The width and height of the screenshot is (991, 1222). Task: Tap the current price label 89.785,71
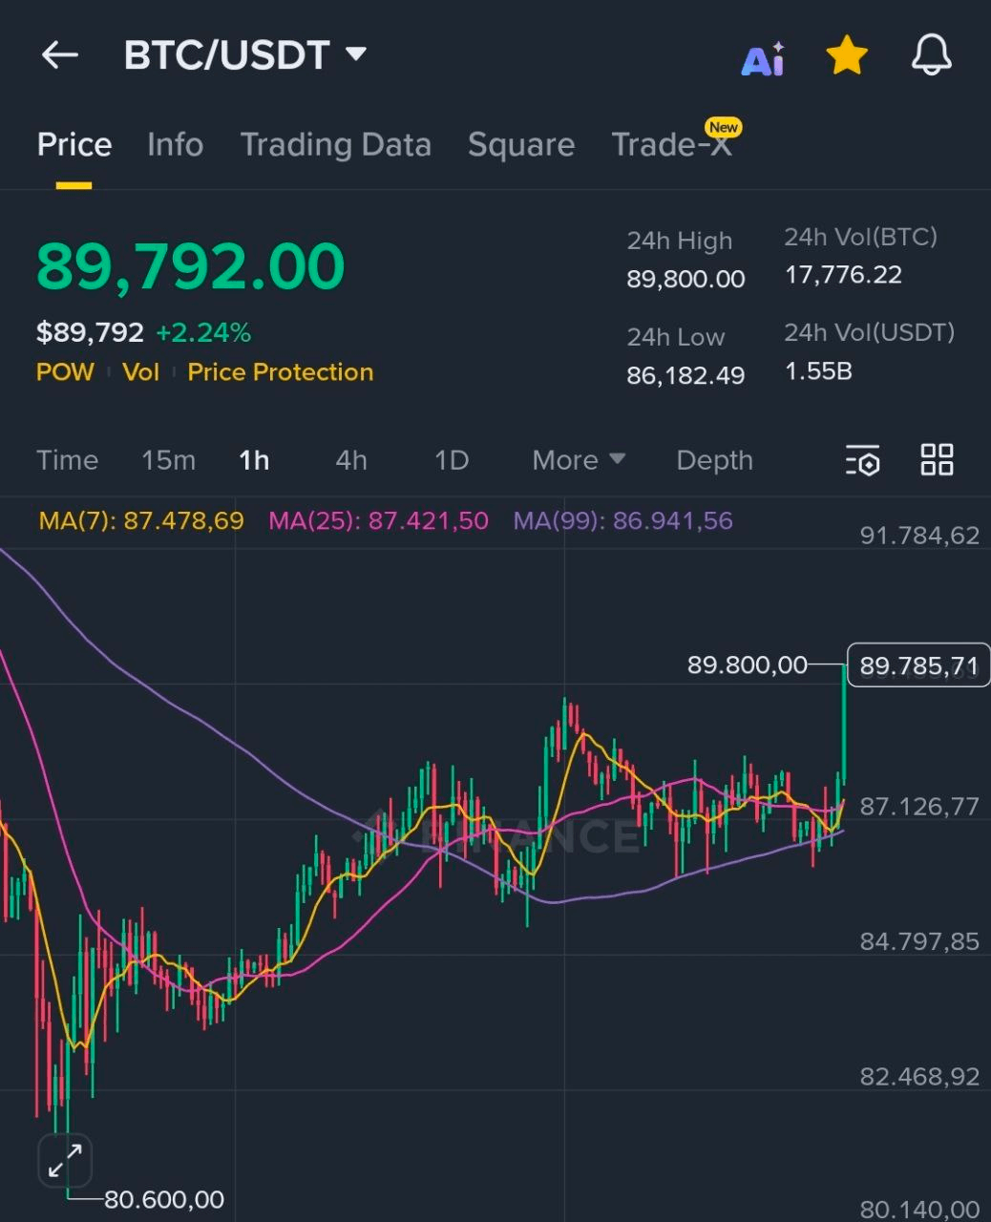tap(917, 665)
